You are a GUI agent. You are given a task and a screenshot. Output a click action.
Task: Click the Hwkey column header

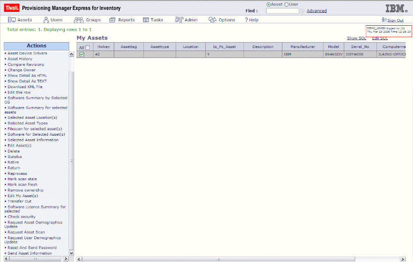point(103,47)
